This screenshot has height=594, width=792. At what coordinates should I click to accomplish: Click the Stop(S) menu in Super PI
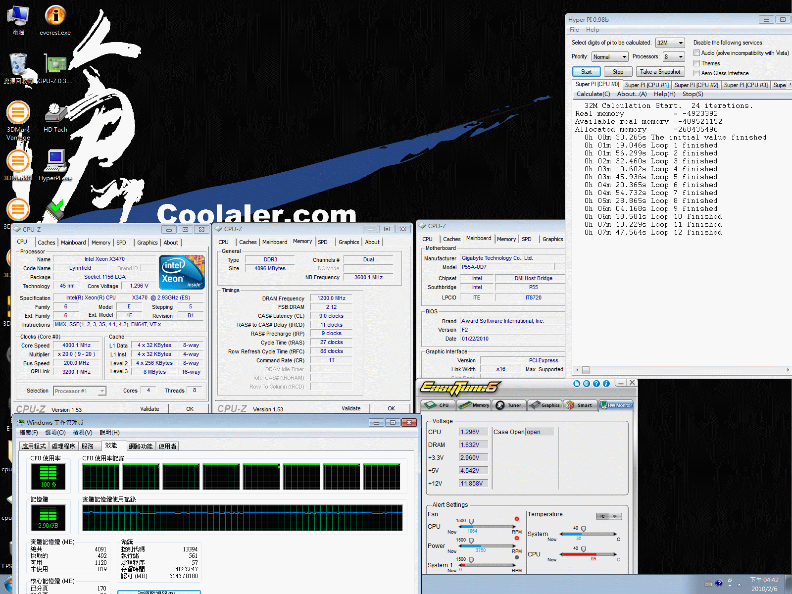pos(693,94)
